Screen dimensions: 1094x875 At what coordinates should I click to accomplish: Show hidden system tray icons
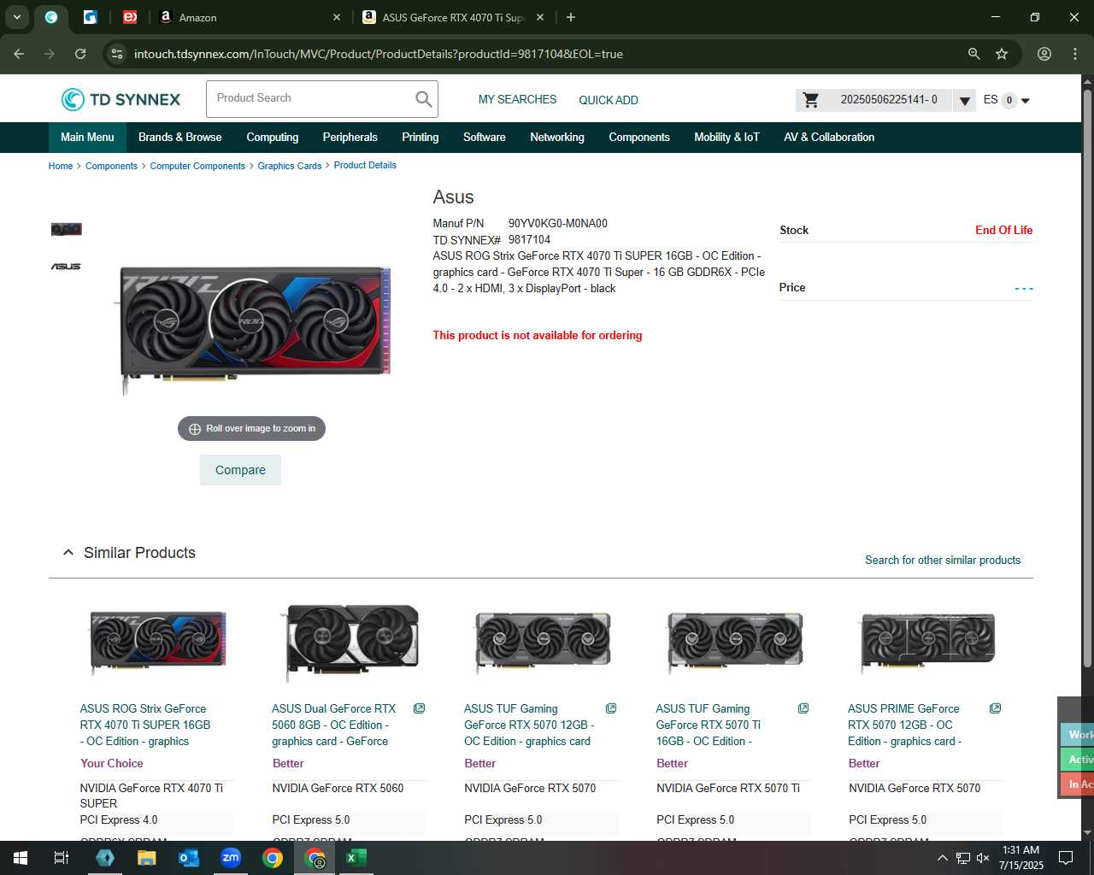point(942,858)
